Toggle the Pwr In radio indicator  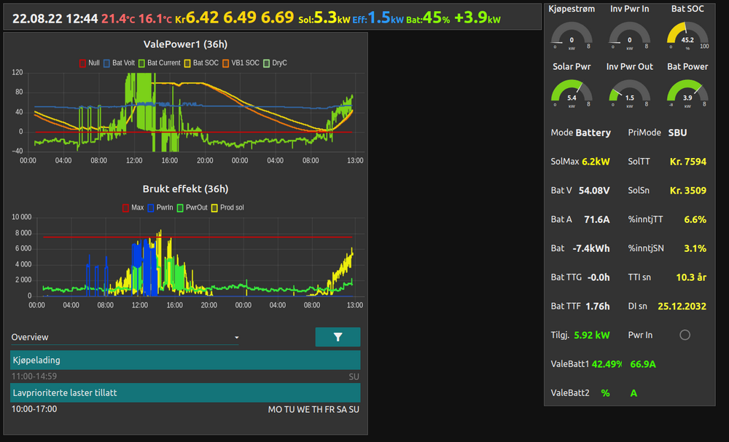pos(685,335)
